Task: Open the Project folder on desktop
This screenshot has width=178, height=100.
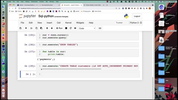Action: [161, 72]
